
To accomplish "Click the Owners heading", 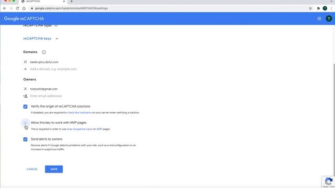I will click(30, 79).
